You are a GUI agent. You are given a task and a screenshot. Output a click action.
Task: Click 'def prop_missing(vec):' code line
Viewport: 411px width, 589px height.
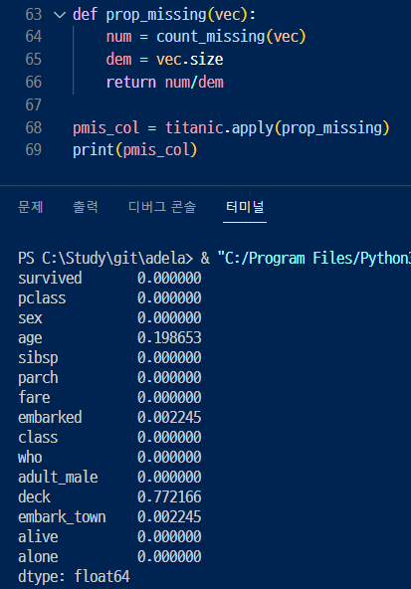tap(164, 15)
